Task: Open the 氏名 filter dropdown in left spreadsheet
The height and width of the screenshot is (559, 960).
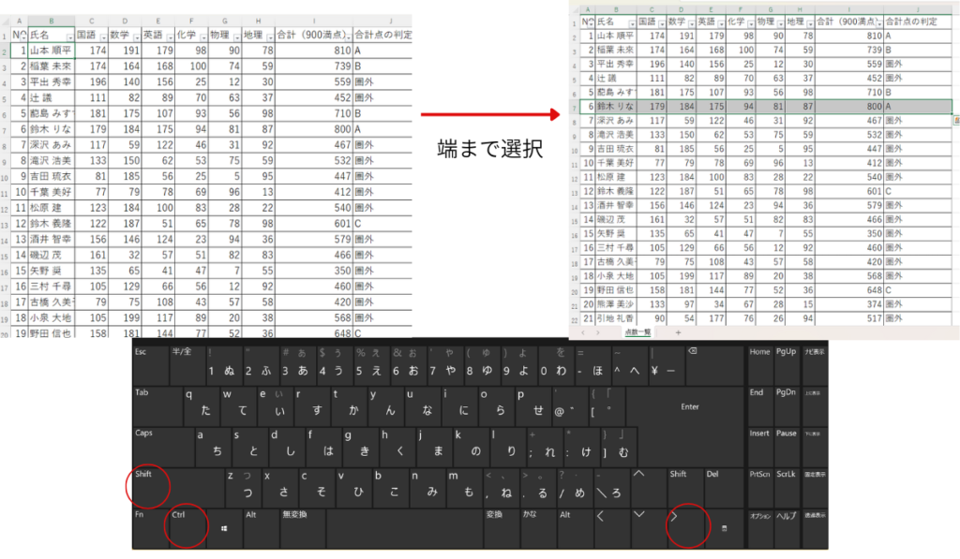Action: [x=68, y=35]
